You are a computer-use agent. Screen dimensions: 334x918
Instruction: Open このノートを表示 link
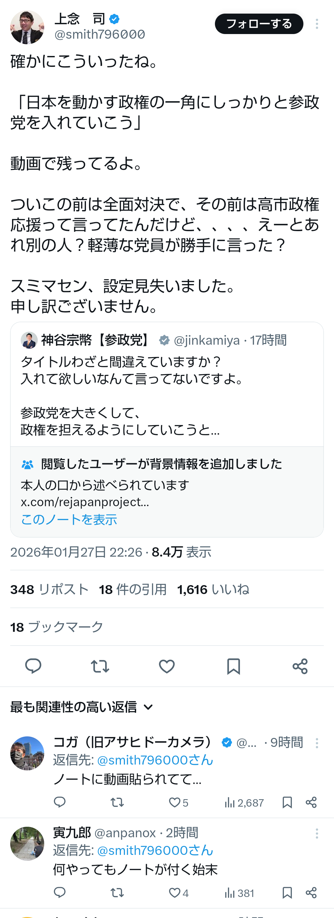pyautogui.click(x=69, y=519)
